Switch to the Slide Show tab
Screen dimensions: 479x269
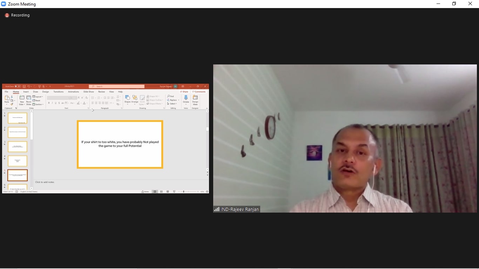[88, 92]
